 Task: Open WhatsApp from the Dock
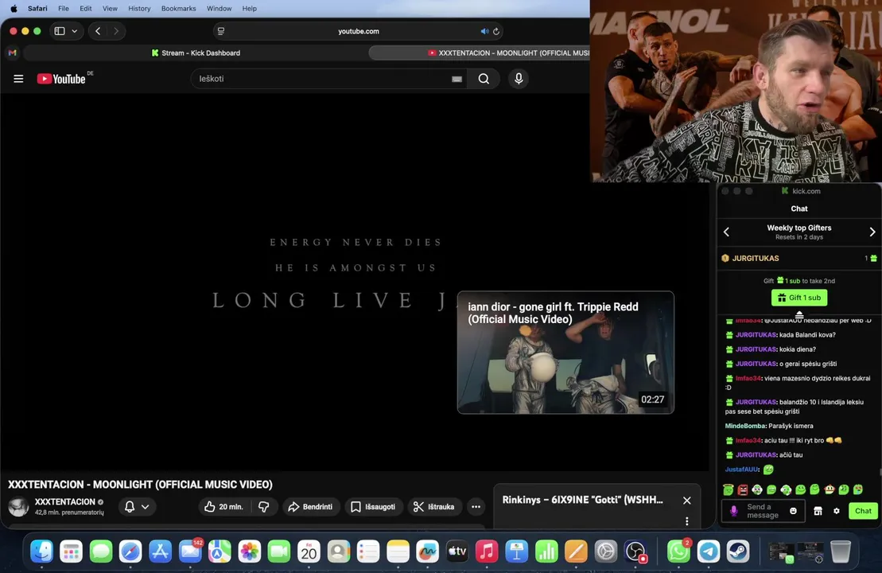(x=678, y=552)
